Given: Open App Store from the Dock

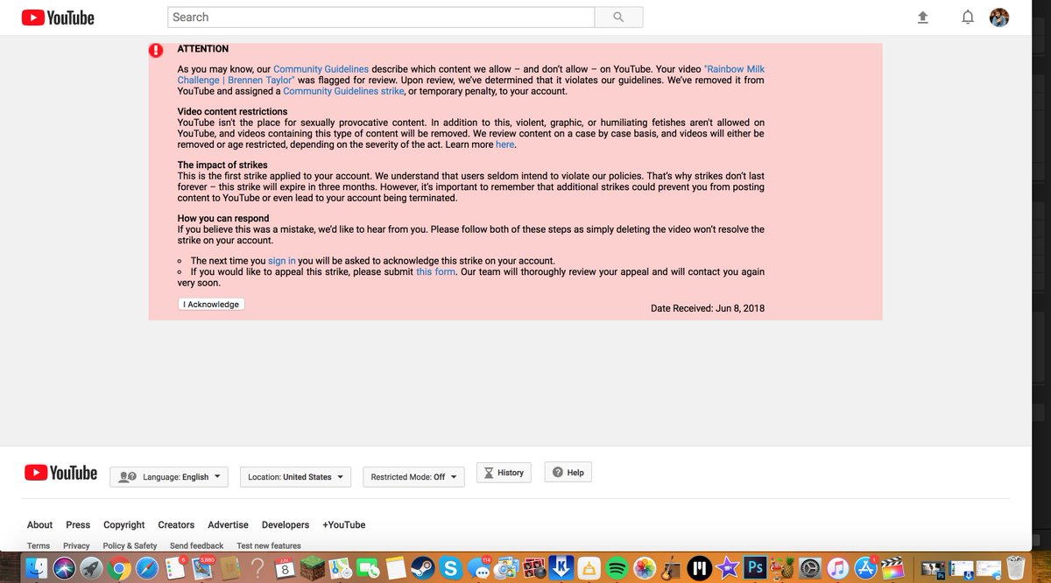Looking at the screenshot, I should coord(865,568).
